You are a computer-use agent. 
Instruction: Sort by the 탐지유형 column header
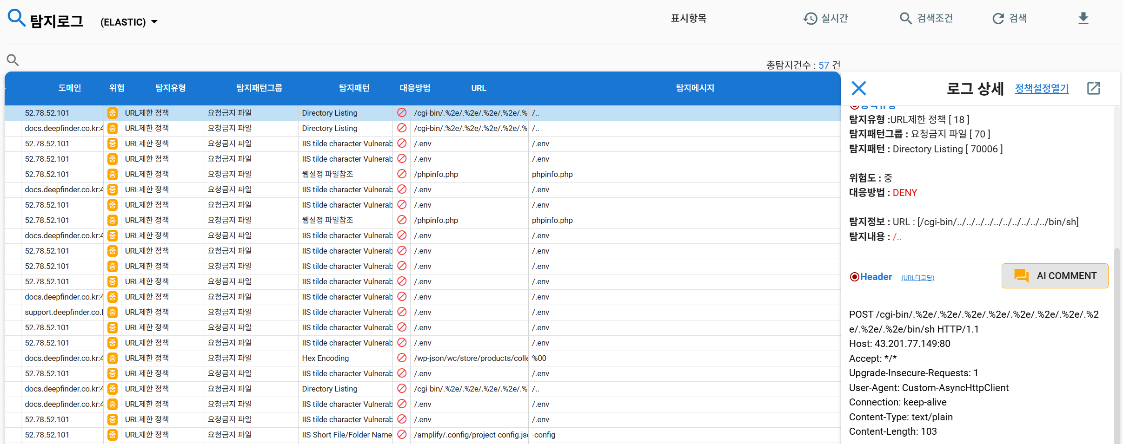pyautogui.click(x=170, y=88)
